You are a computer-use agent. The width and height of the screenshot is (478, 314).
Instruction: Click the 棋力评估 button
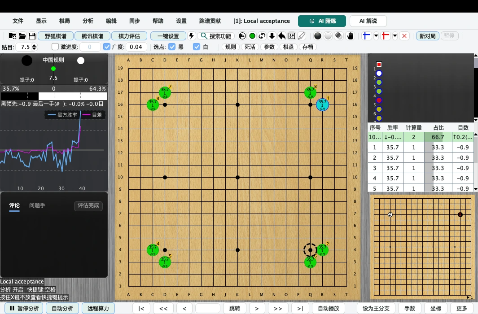tap(129, 36)
